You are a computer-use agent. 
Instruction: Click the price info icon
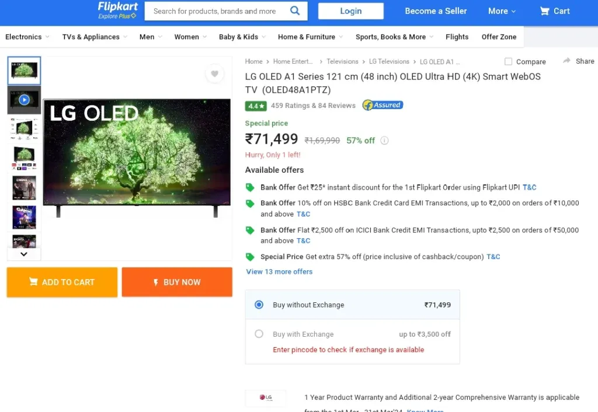pos(384,141)
